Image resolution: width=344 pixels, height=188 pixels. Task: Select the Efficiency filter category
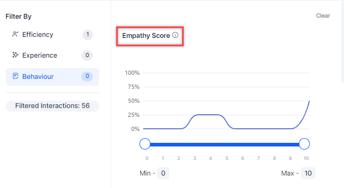[52, 34]
